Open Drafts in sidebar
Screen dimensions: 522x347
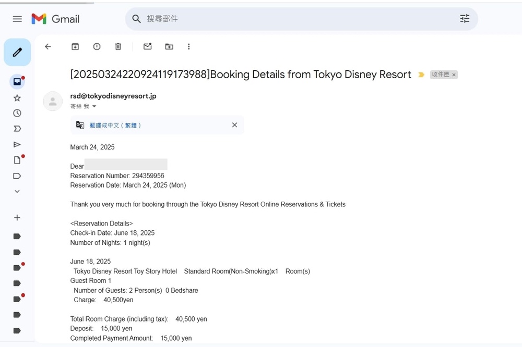click(x=18, y=160)
